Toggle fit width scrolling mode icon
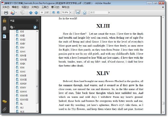168x117 pixels. pyautogui.click(x=78, y=13)
